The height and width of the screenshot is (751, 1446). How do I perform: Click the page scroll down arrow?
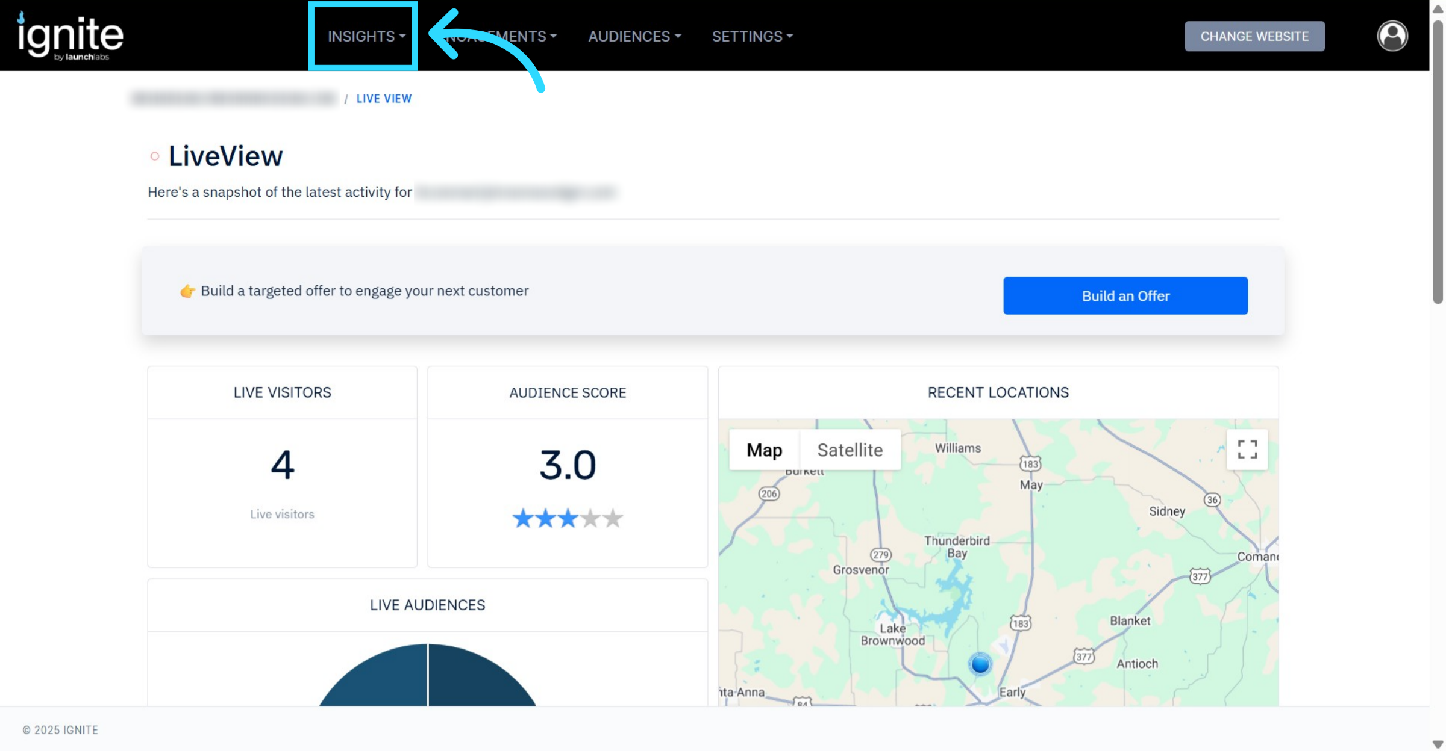tap(1438, 744)
